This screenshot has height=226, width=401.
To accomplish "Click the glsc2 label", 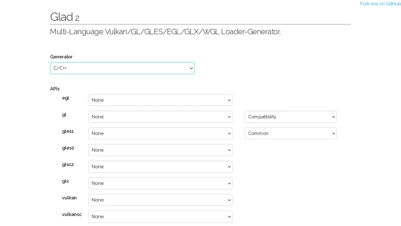I will pos(68,165).
